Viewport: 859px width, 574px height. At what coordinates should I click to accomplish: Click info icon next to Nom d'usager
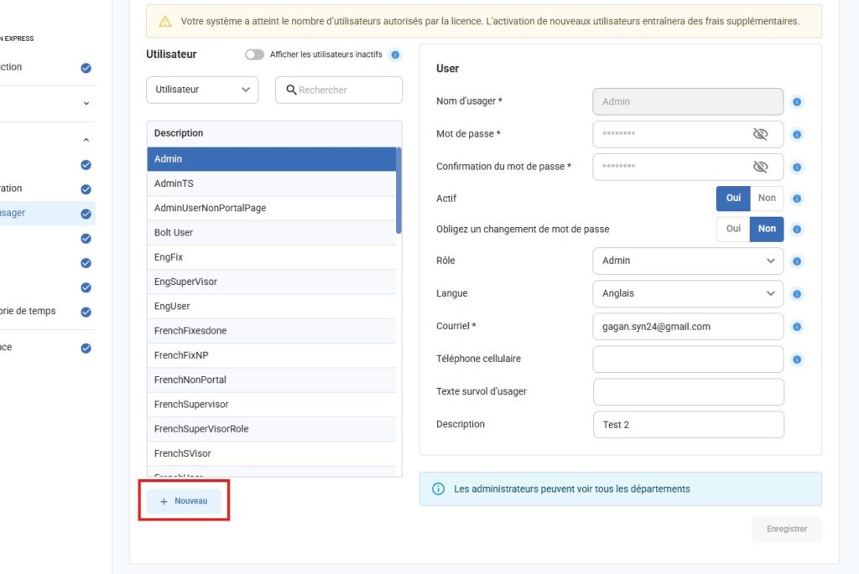797,102
